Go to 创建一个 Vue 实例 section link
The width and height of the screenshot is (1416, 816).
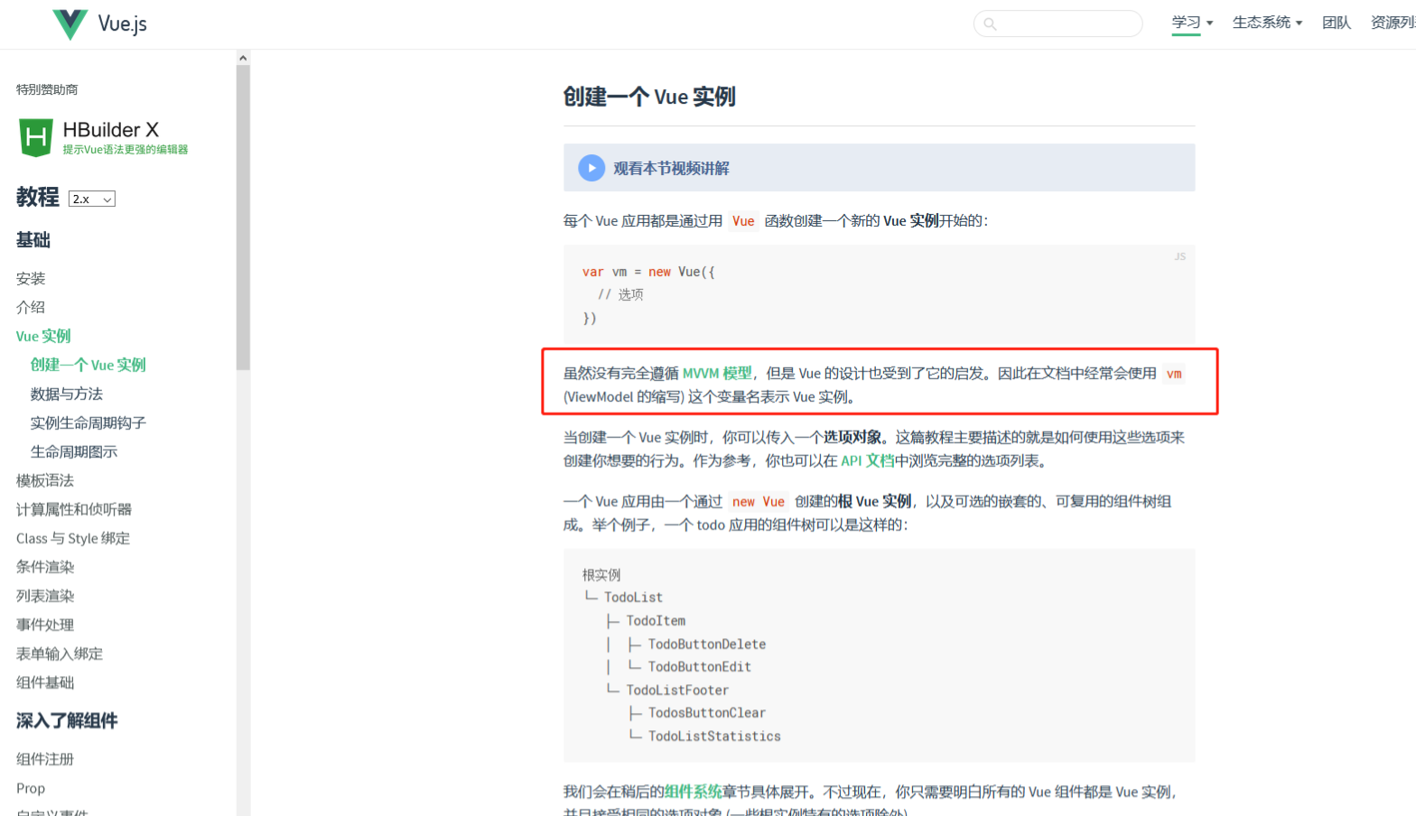(x=88, y=366)
